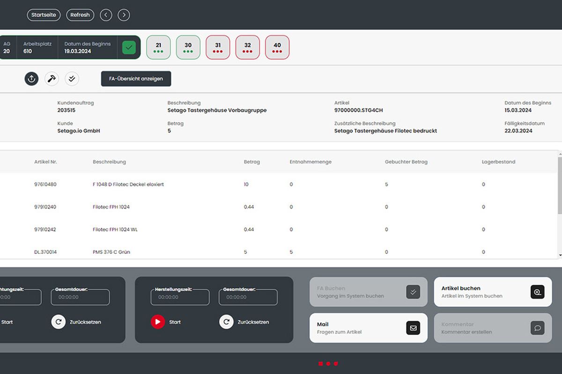
Task: Click the Artikel buchen search icon
Action: [538, 292]
